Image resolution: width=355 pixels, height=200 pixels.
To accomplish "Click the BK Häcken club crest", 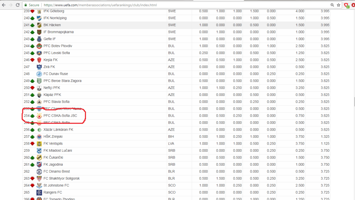I will pyautogui.click(x=39, y=25).
